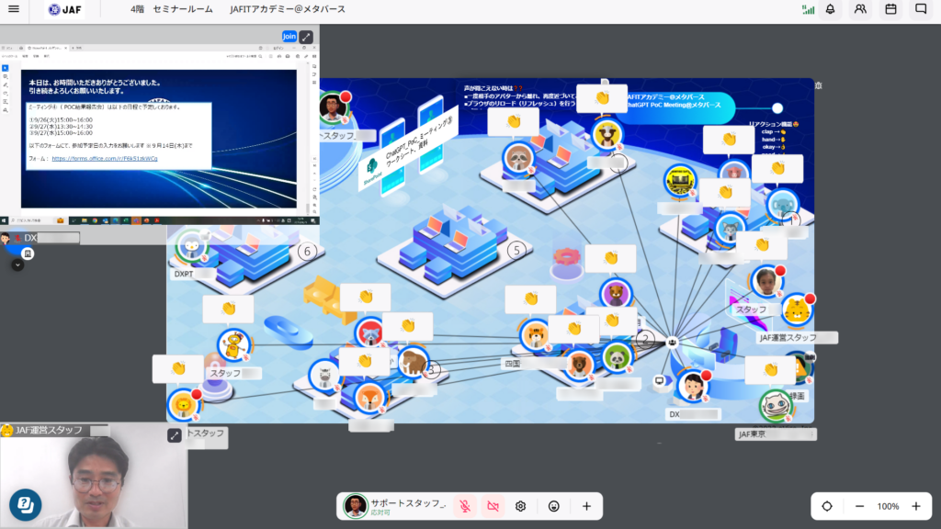Select the cat avatar labeled JAF東京
The height and width of the screenshot is (529, 941).
(x=775, y=405)
